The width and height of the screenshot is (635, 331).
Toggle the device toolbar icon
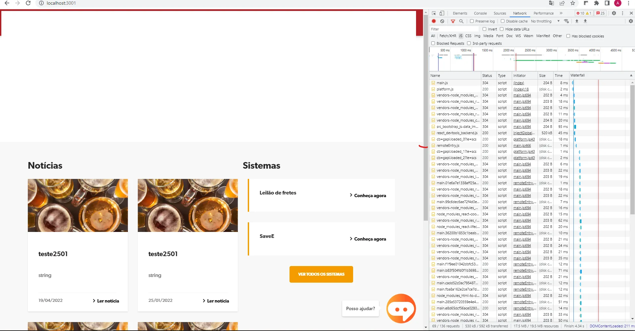pos(442,13)
